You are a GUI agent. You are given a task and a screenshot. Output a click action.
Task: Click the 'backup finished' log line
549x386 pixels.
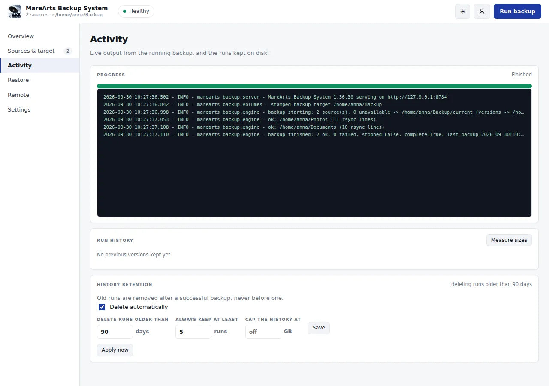(314, 135)
